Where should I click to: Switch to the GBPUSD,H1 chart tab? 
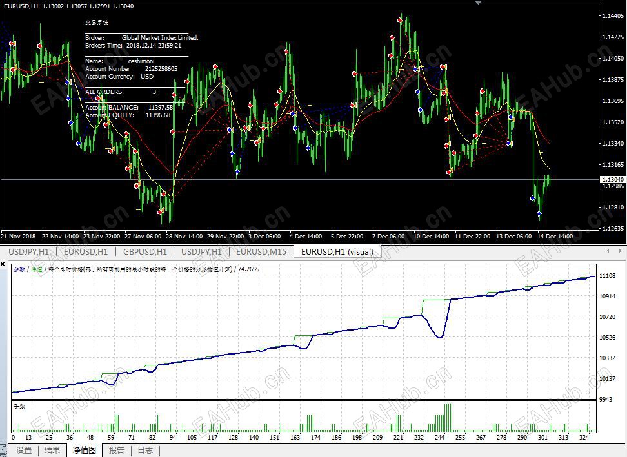click(144, 251)
